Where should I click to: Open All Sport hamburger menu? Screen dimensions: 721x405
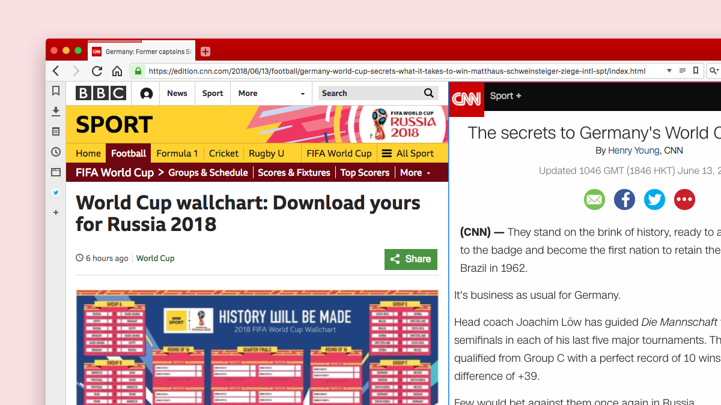coord(408,154)
